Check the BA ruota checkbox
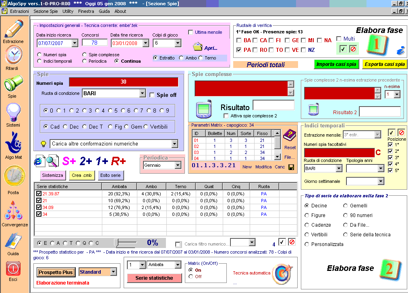Viewport: 408px width, 293px height. click(238, 40)
